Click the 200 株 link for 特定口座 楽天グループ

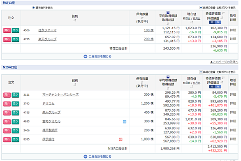[x=149, y=39]
